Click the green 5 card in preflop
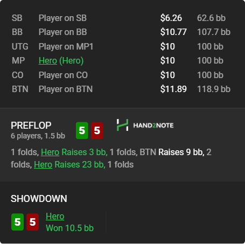245x244 pixels. (82, 130)
